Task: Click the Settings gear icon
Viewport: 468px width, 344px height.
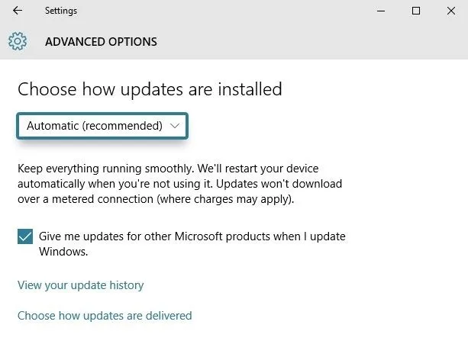Action: point(18,41)
